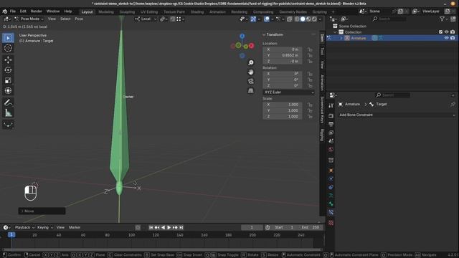Open the Pose menu in viewport header
Screen dimensions: 459x258
point(79,19)
